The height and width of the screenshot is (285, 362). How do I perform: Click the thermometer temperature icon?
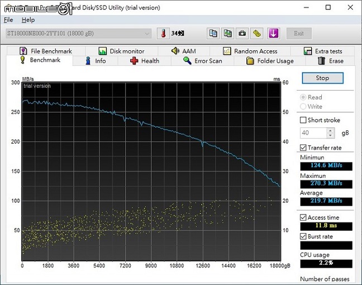click(x=164, y=34)
